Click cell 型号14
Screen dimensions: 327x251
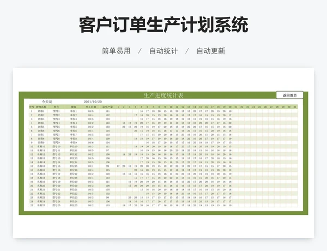(56, 162)
